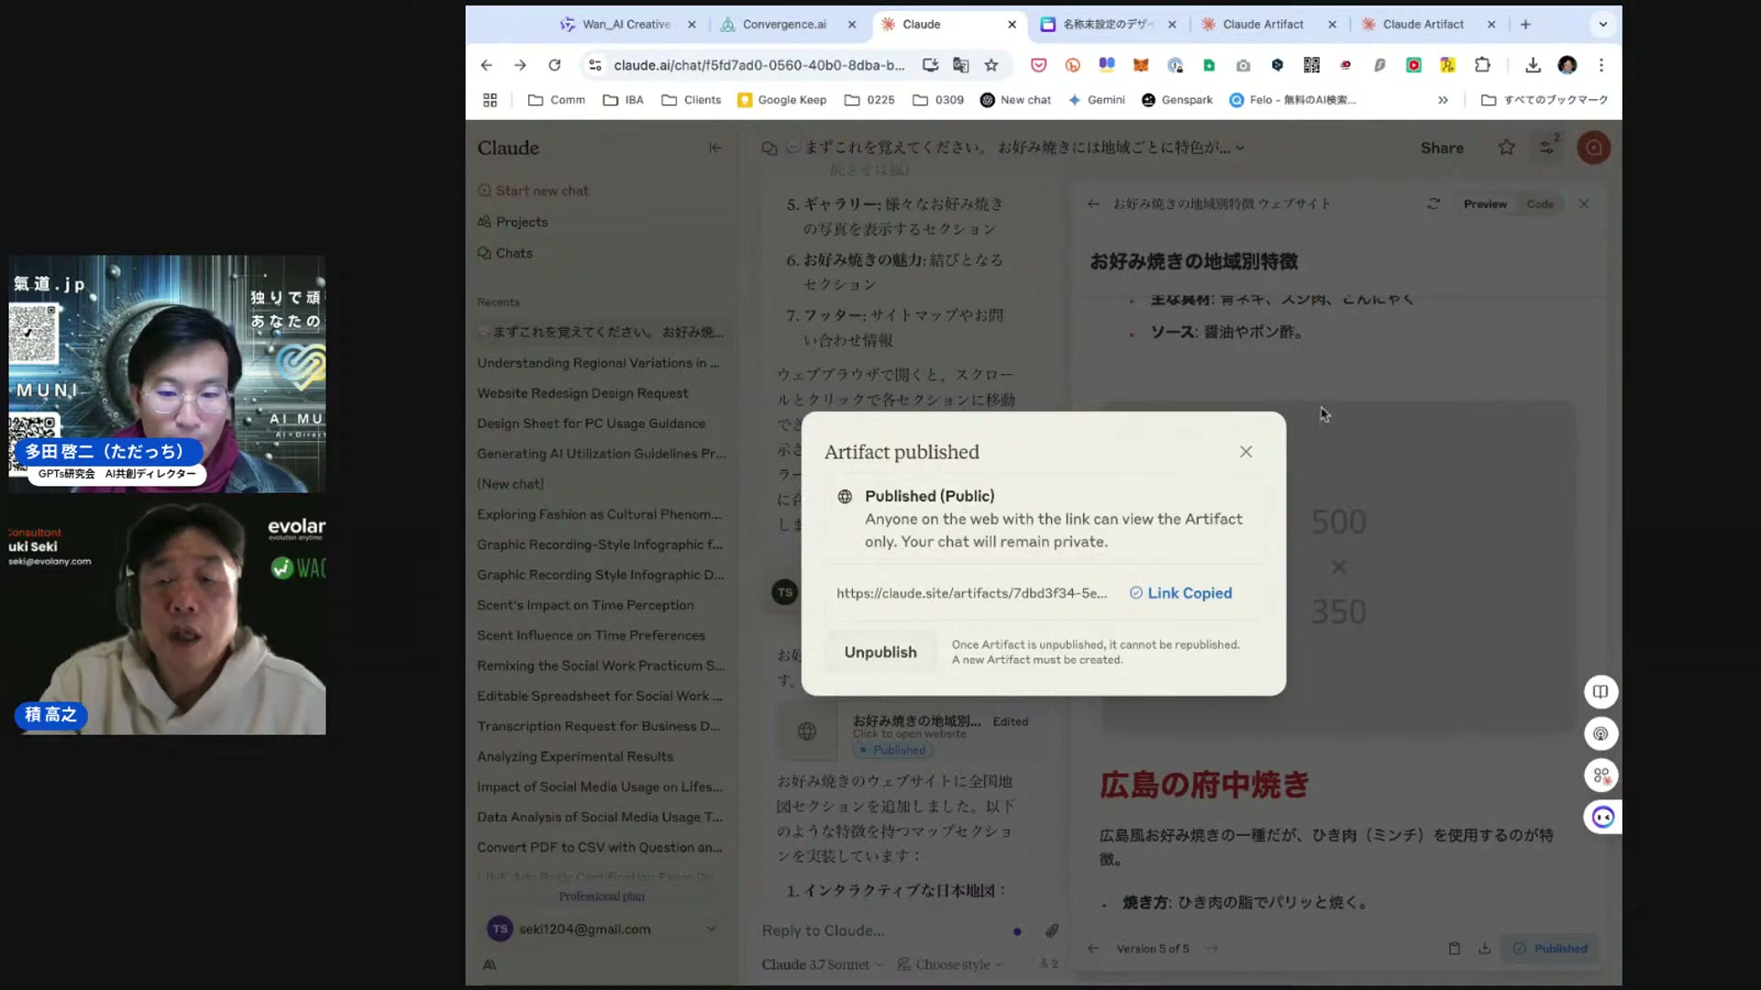Go back from artifact panel arrow
The width and height of the screenshot is (1761, 990).
click(1092, 203)
